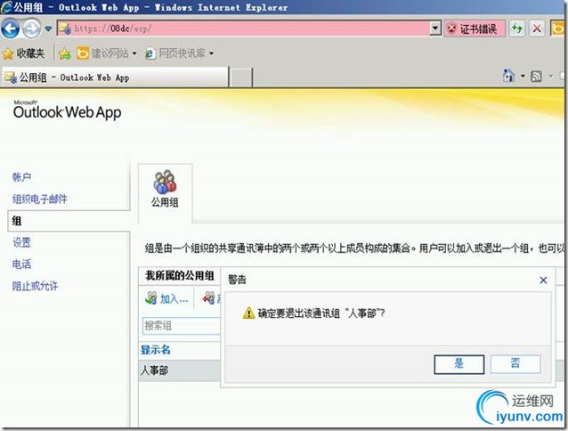Click the Home page icon in command bar

coord(508,76)
